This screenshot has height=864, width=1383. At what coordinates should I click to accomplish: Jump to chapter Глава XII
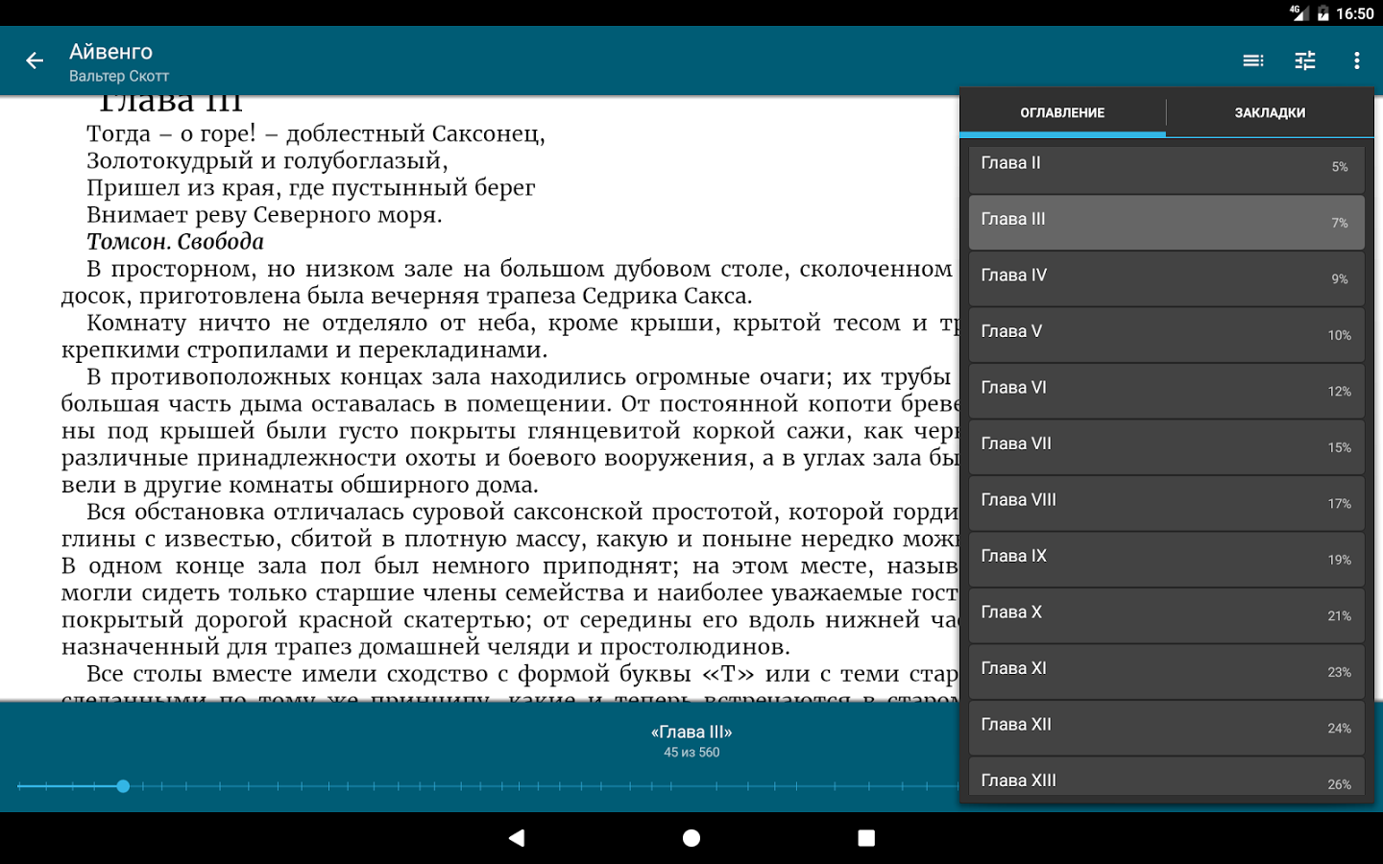pyautogui.click(x=1166, y=728)
